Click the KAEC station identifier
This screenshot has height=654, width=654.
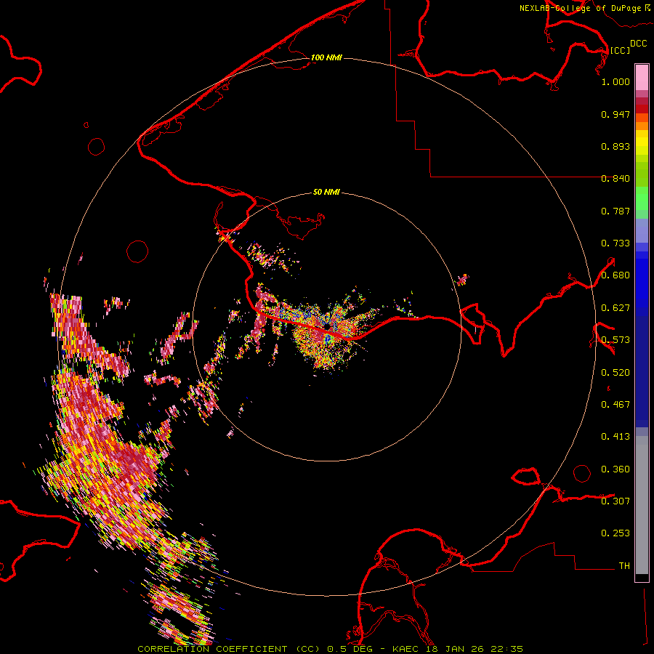tap(406, 649)
